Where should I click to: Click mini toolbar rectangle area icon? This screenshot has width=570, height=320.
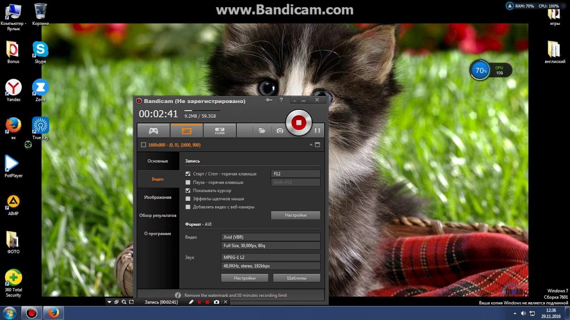pos(131,302)
